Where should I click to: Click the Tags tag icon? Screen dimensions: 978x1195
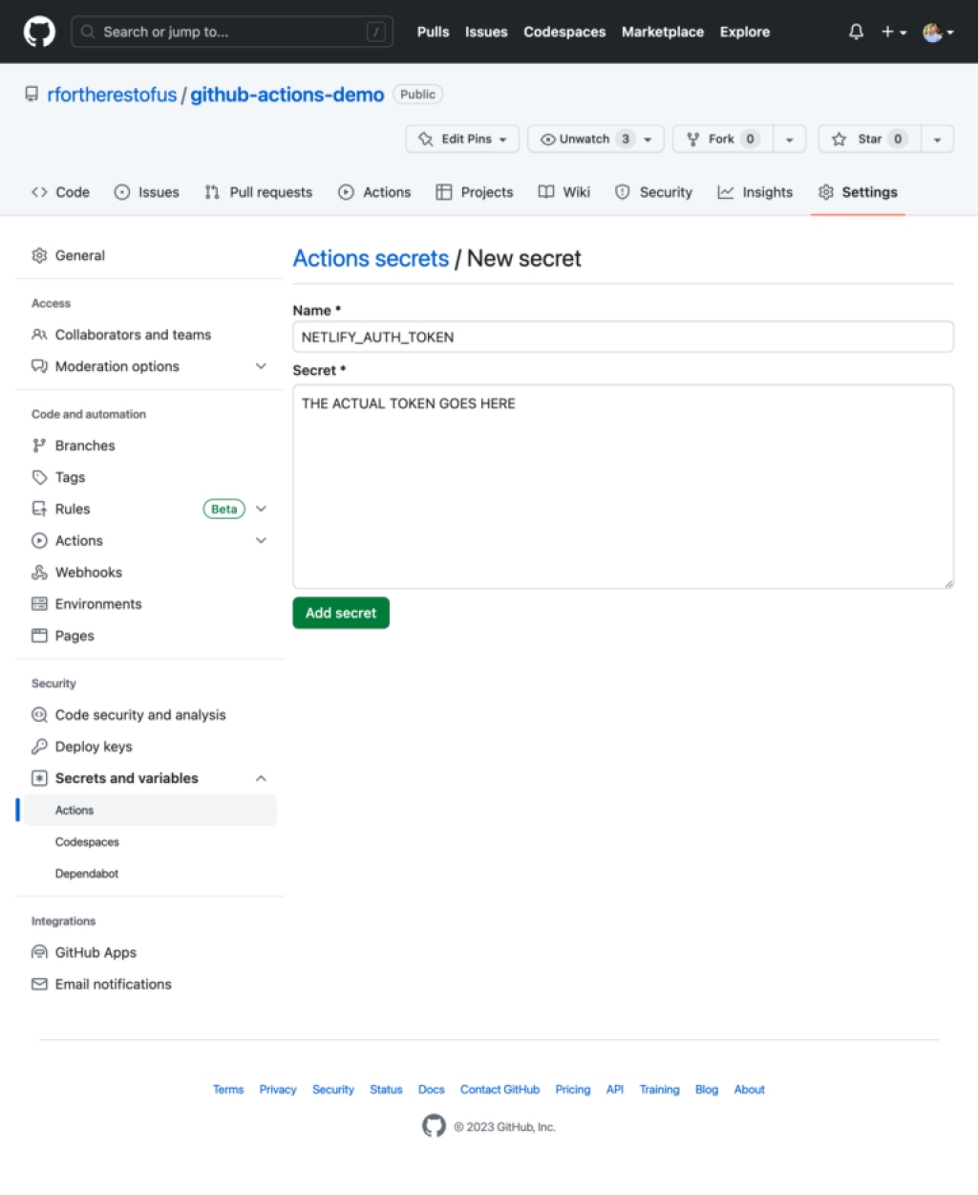(x=39, y=477)
